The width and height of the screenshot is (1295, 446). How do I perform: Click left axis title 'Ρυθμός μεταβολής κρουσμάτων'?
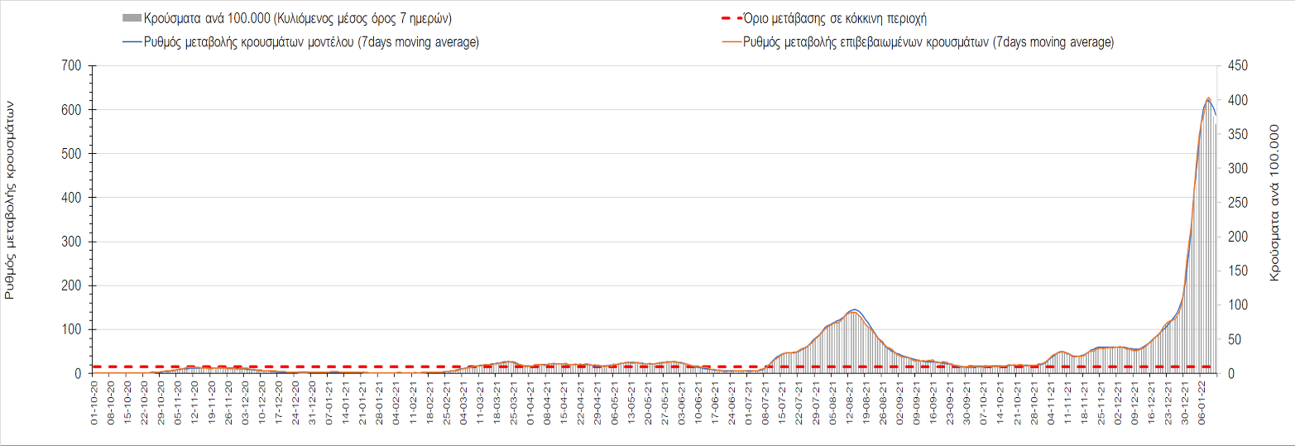pos(11,200)
